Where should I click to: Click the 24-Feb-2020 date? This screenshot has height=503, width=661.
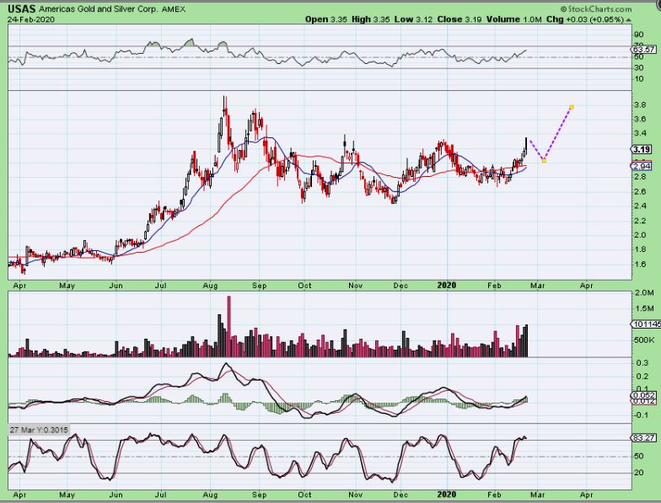(x=30, y=19)
